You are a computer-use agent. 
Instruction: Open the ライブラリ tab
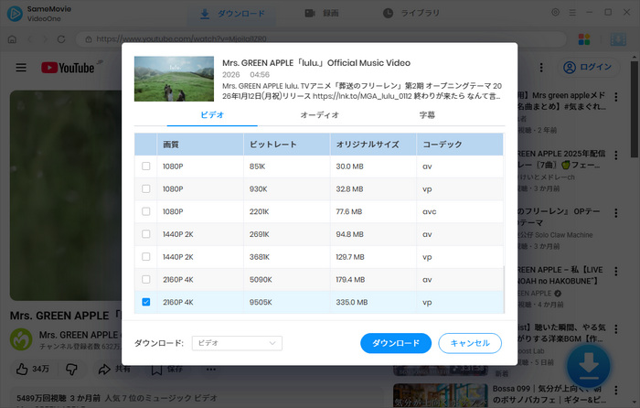click(411, 14)
